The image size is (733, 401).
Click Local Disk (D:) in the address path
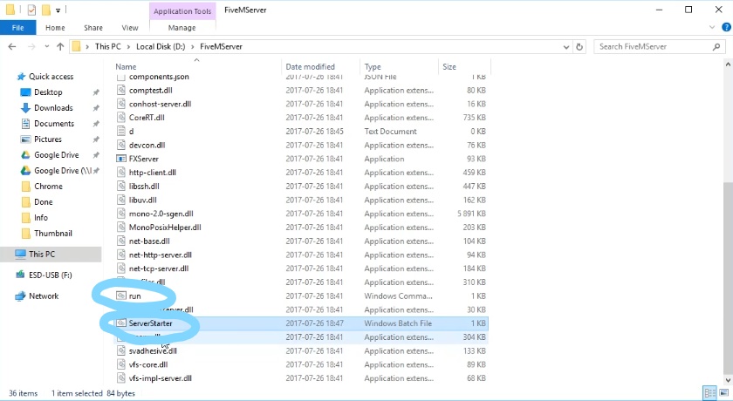pos(161,46)
